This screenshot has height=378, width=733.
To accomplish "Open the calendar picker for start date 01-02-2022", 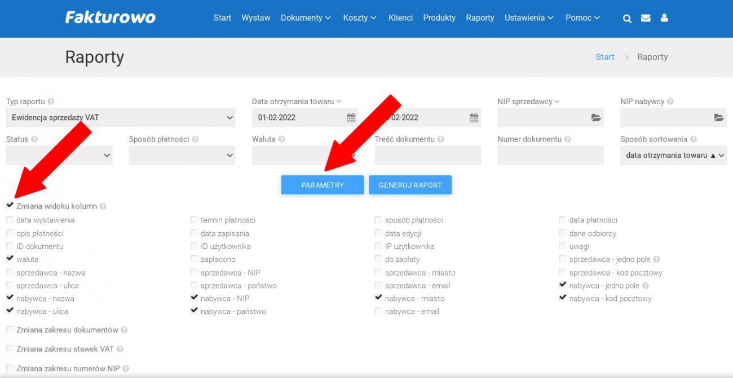I will click(351, 118).
